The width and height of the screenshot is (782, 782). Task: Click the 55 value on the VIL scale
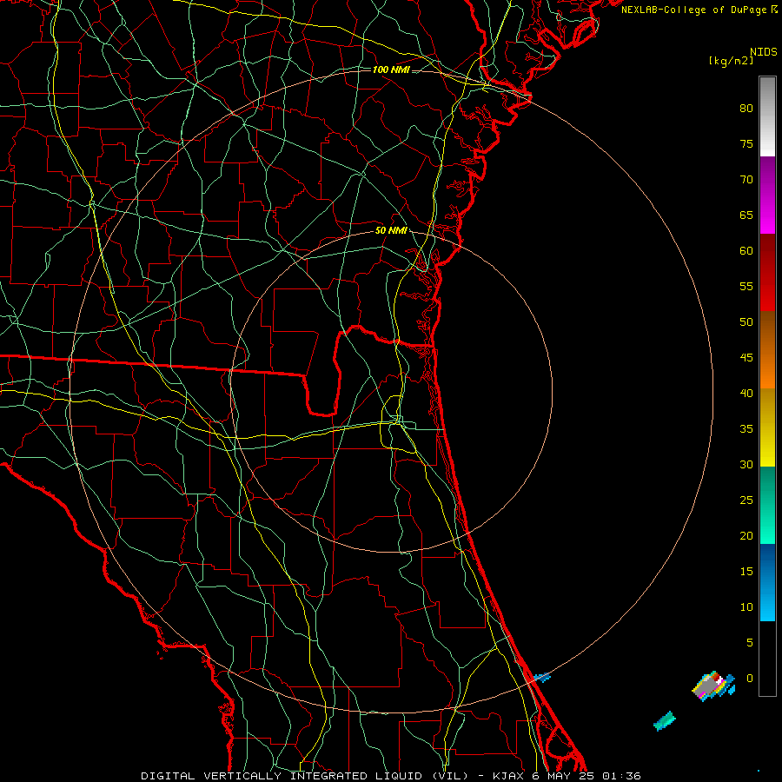coord(746,287)
